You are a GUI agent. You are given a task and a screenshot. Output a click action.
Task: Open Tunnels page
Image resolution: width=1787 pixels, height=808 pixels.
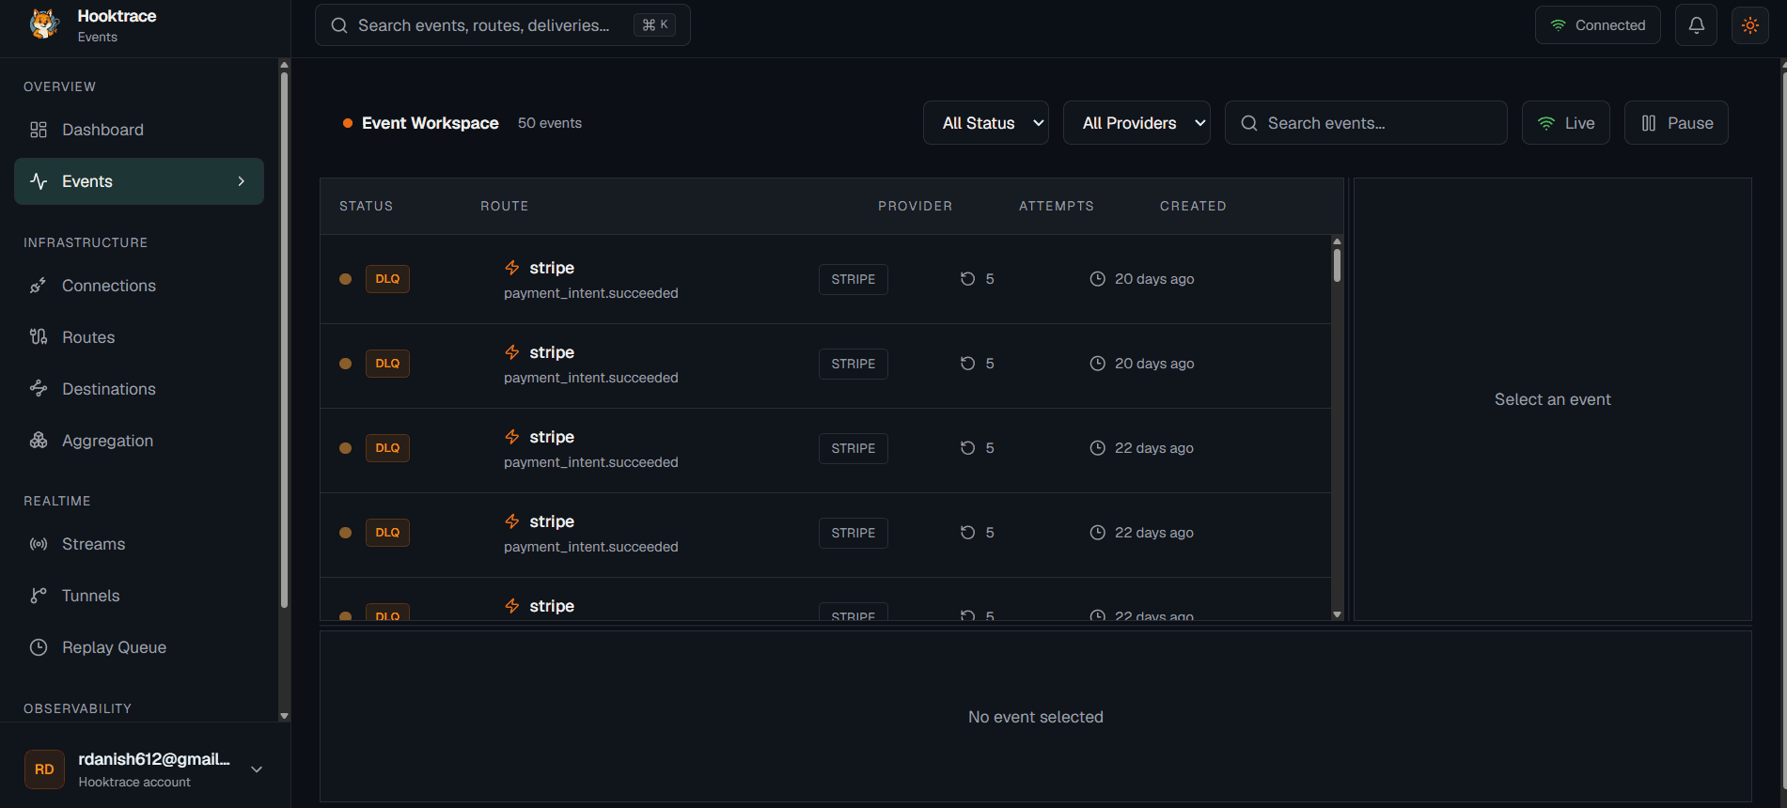[x=139, y=596]
